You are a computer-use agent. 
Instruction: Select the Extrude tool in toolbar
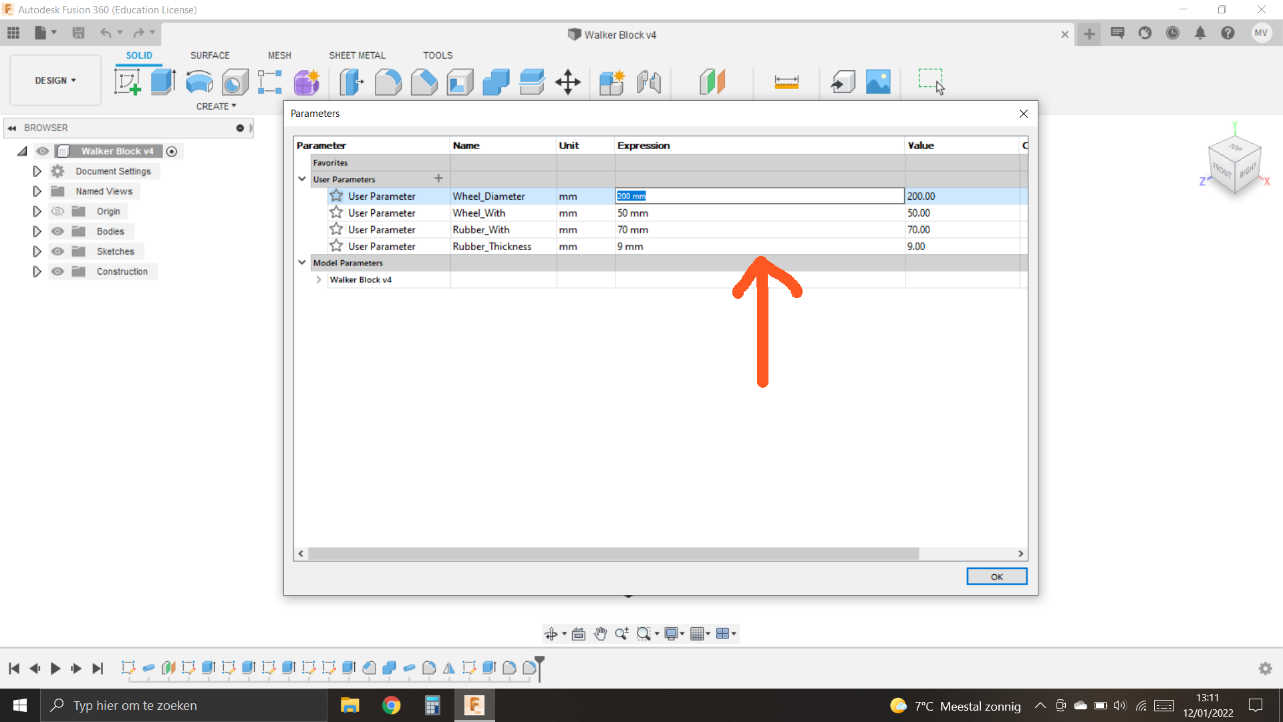tap(163, 82)
